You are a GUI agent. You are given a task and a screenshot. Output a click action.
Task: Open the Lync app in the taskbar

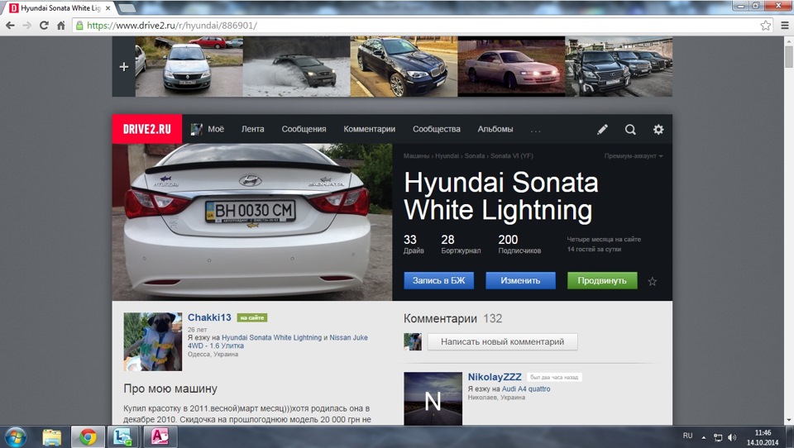click(123, 437)
